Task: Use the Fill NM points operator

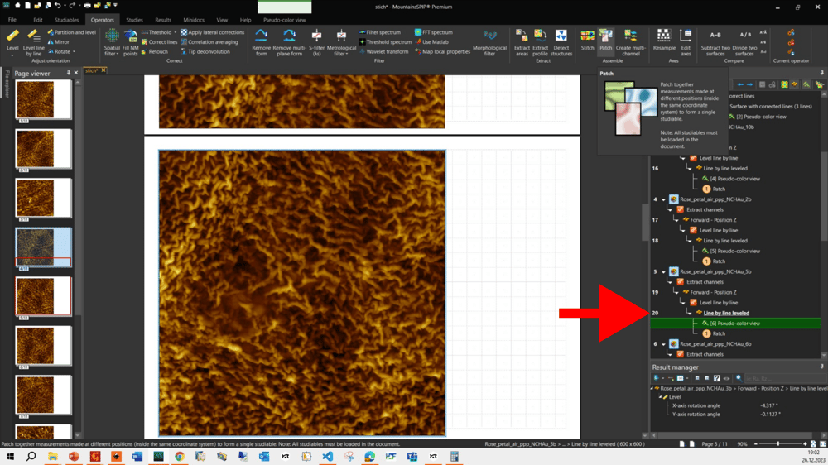Action: (x=131, y=42)
